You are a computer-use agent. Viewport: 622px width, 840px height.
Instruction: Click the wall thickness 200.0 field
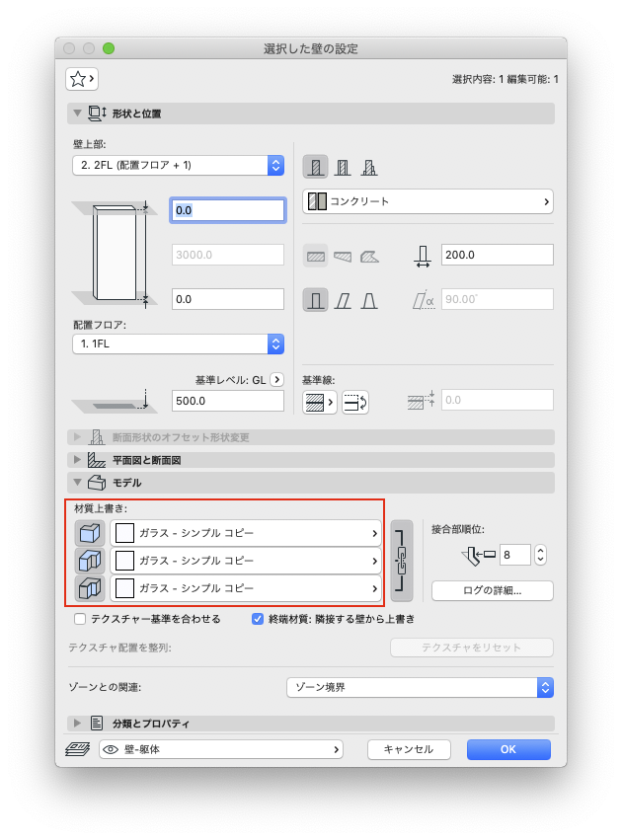point(498,255)
